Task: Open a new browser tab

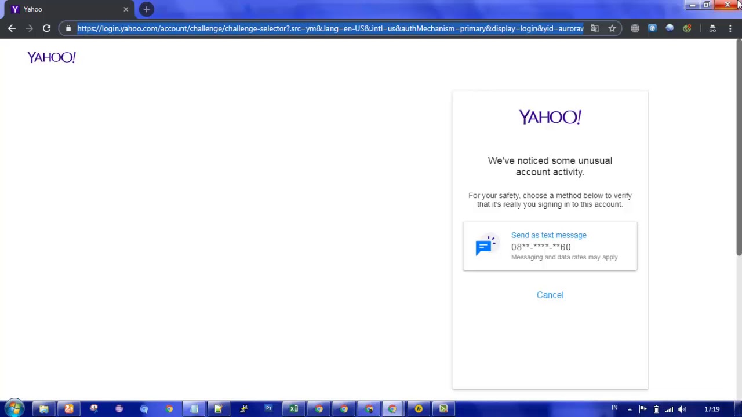Action: (x=147, y=9)
